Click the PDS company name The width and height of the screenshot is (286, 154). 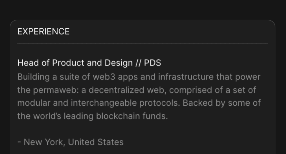[x=152, y=63]
